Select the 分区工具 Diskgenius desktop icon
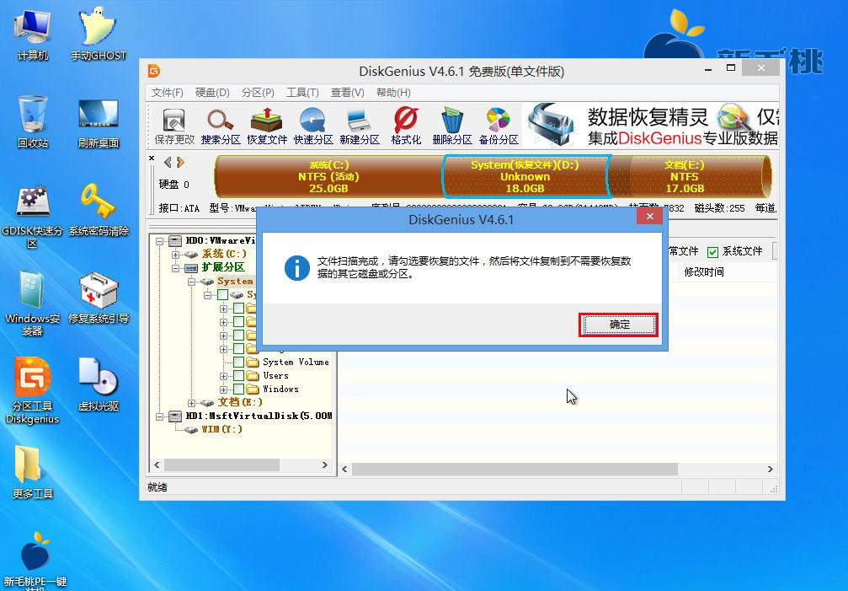848x591 pixels. pyautogui.click(x=33, y=390)
